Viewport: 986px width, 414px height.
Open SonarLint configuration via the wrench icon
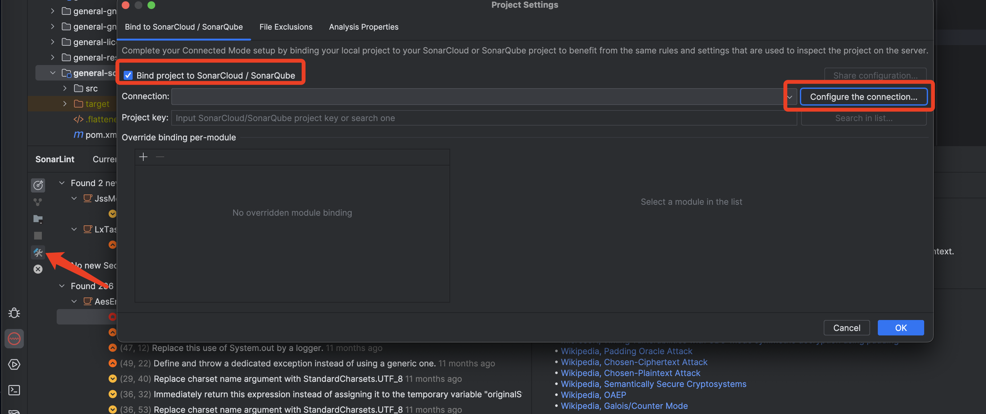(38, 252)
